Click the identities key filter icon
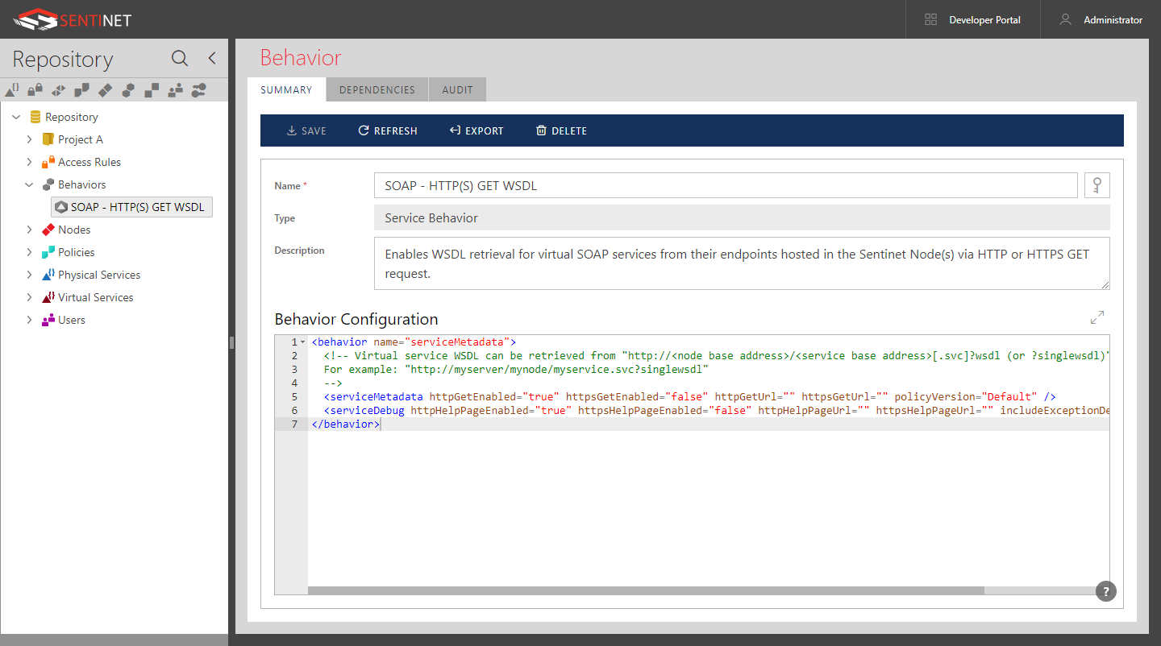 198,89
